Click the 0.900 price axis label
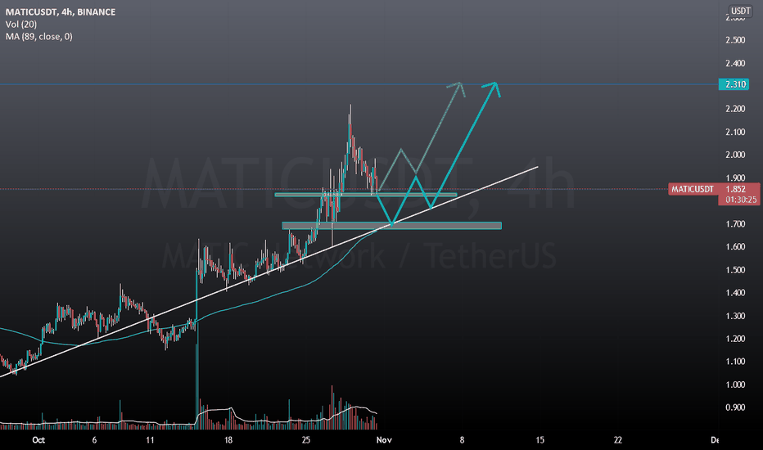This screenshot has height=450, width=763. click(x=735, y=407)
